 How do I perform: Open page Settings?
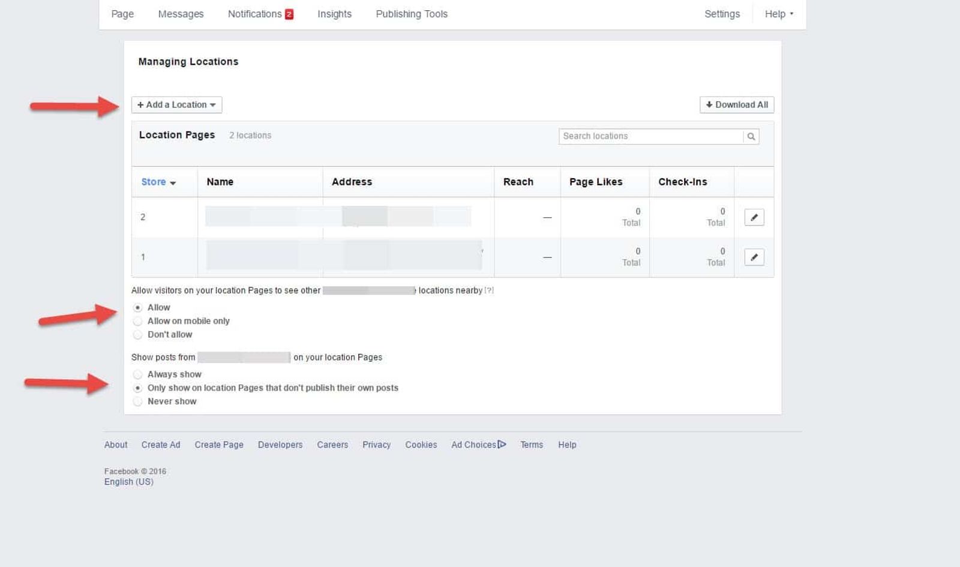pos(722,14)
